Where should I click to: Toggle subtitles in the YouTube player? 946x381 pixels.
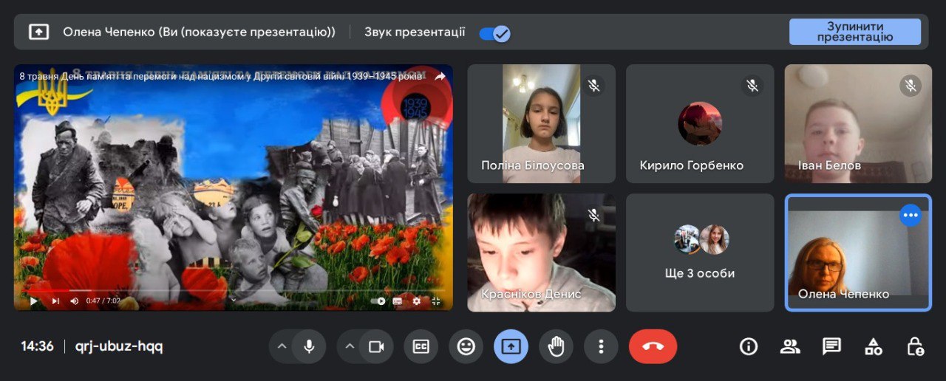pos(398,301)
